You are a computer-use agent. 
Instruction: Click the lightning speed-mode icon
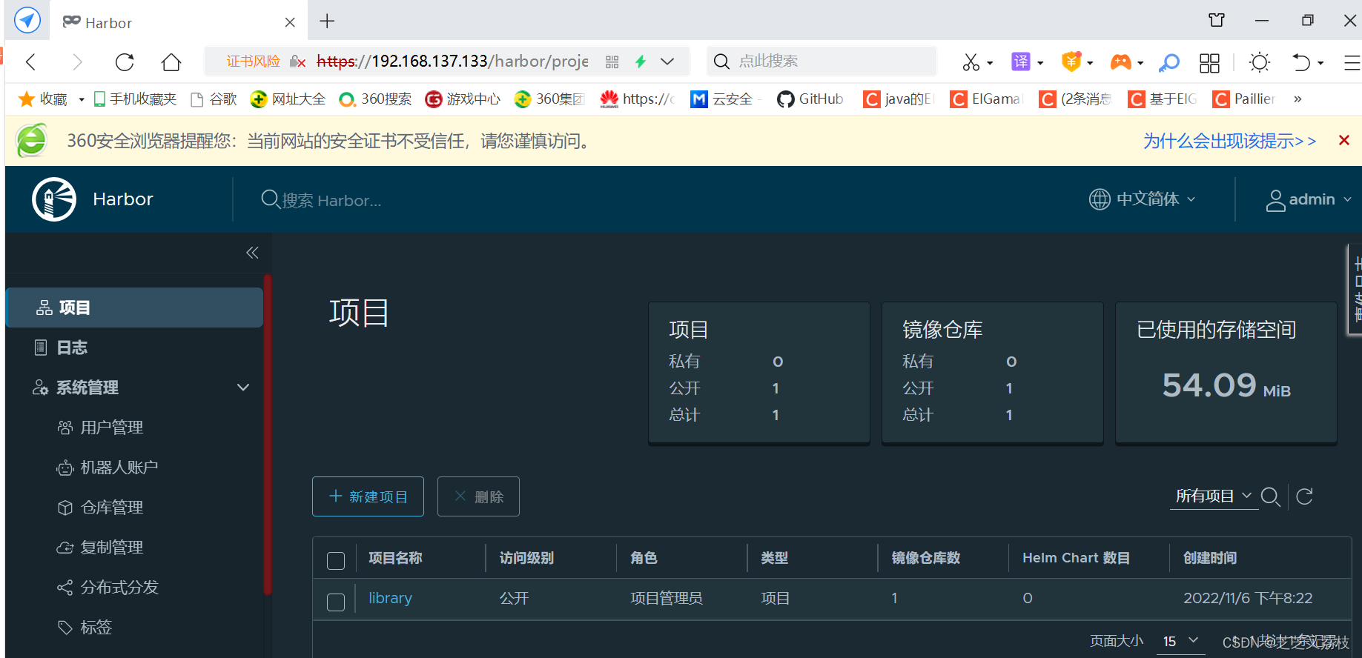[641, 62]
